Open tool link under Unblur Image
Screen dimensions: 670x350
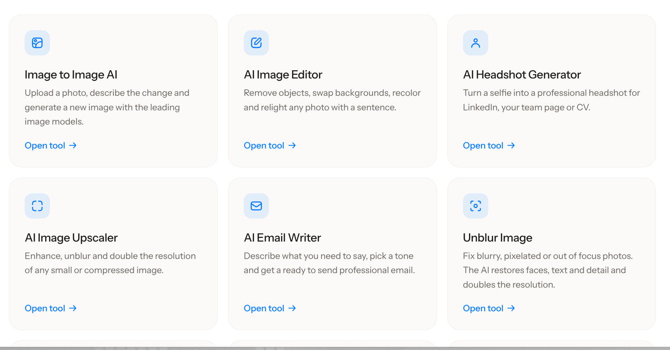489,308
